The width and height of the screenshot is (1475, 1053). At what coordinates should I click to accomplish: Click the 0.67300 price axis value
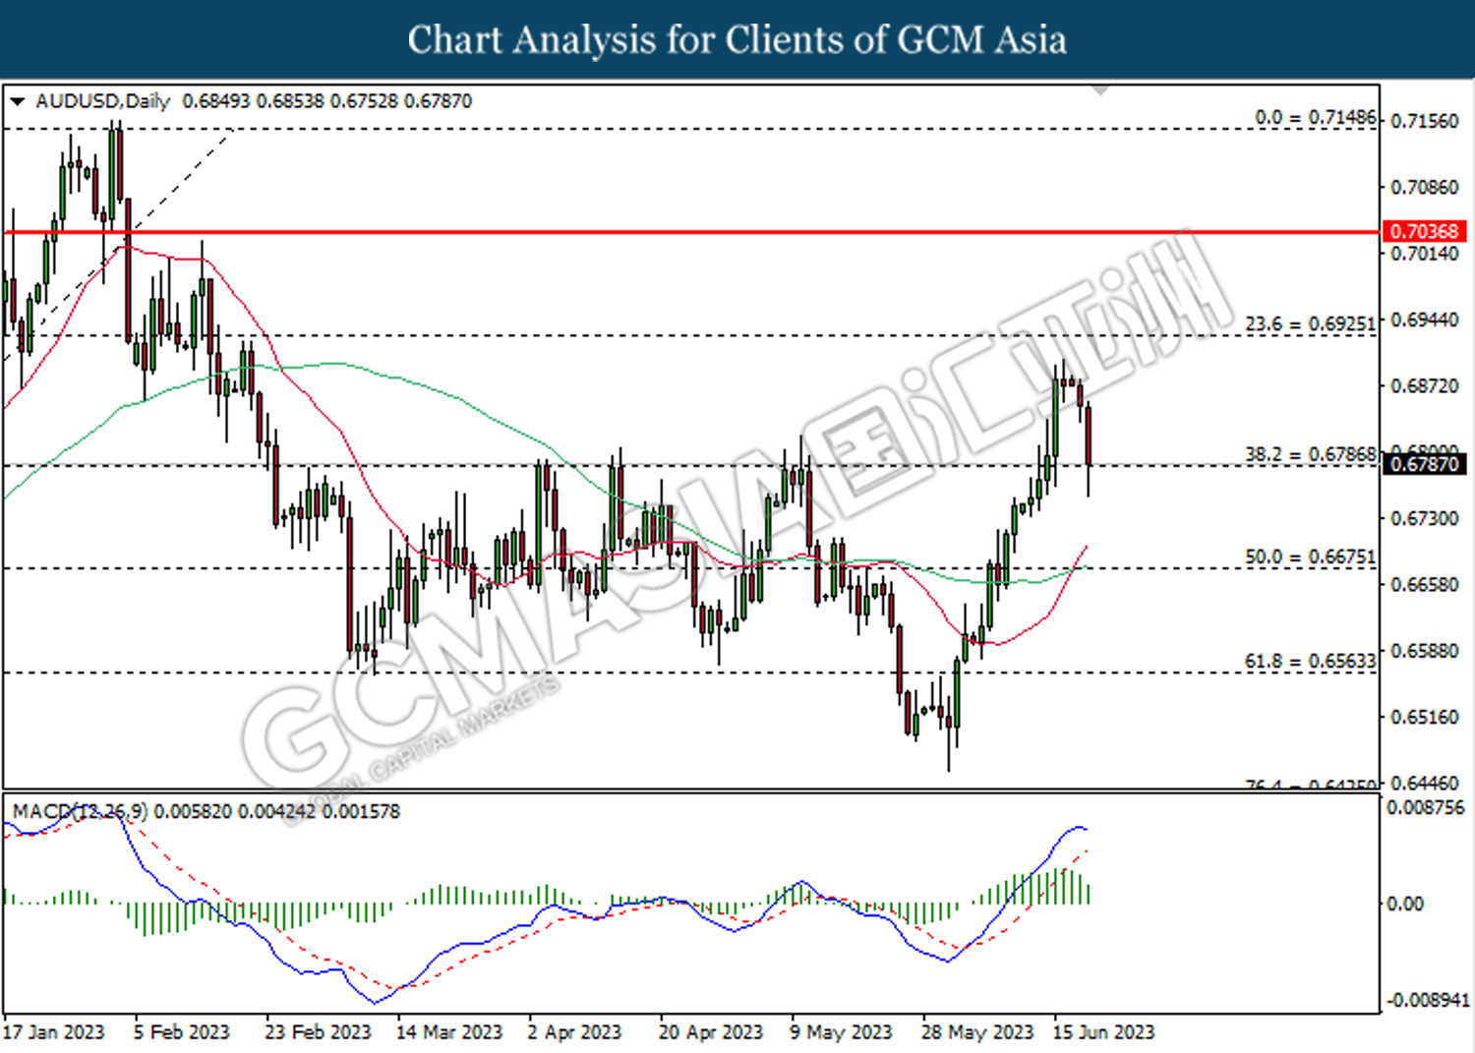1425,518
